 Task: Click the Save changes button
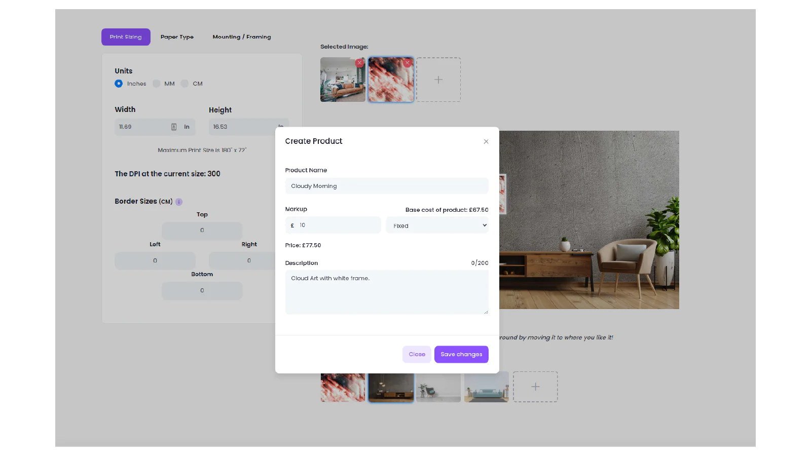[461, 354]
